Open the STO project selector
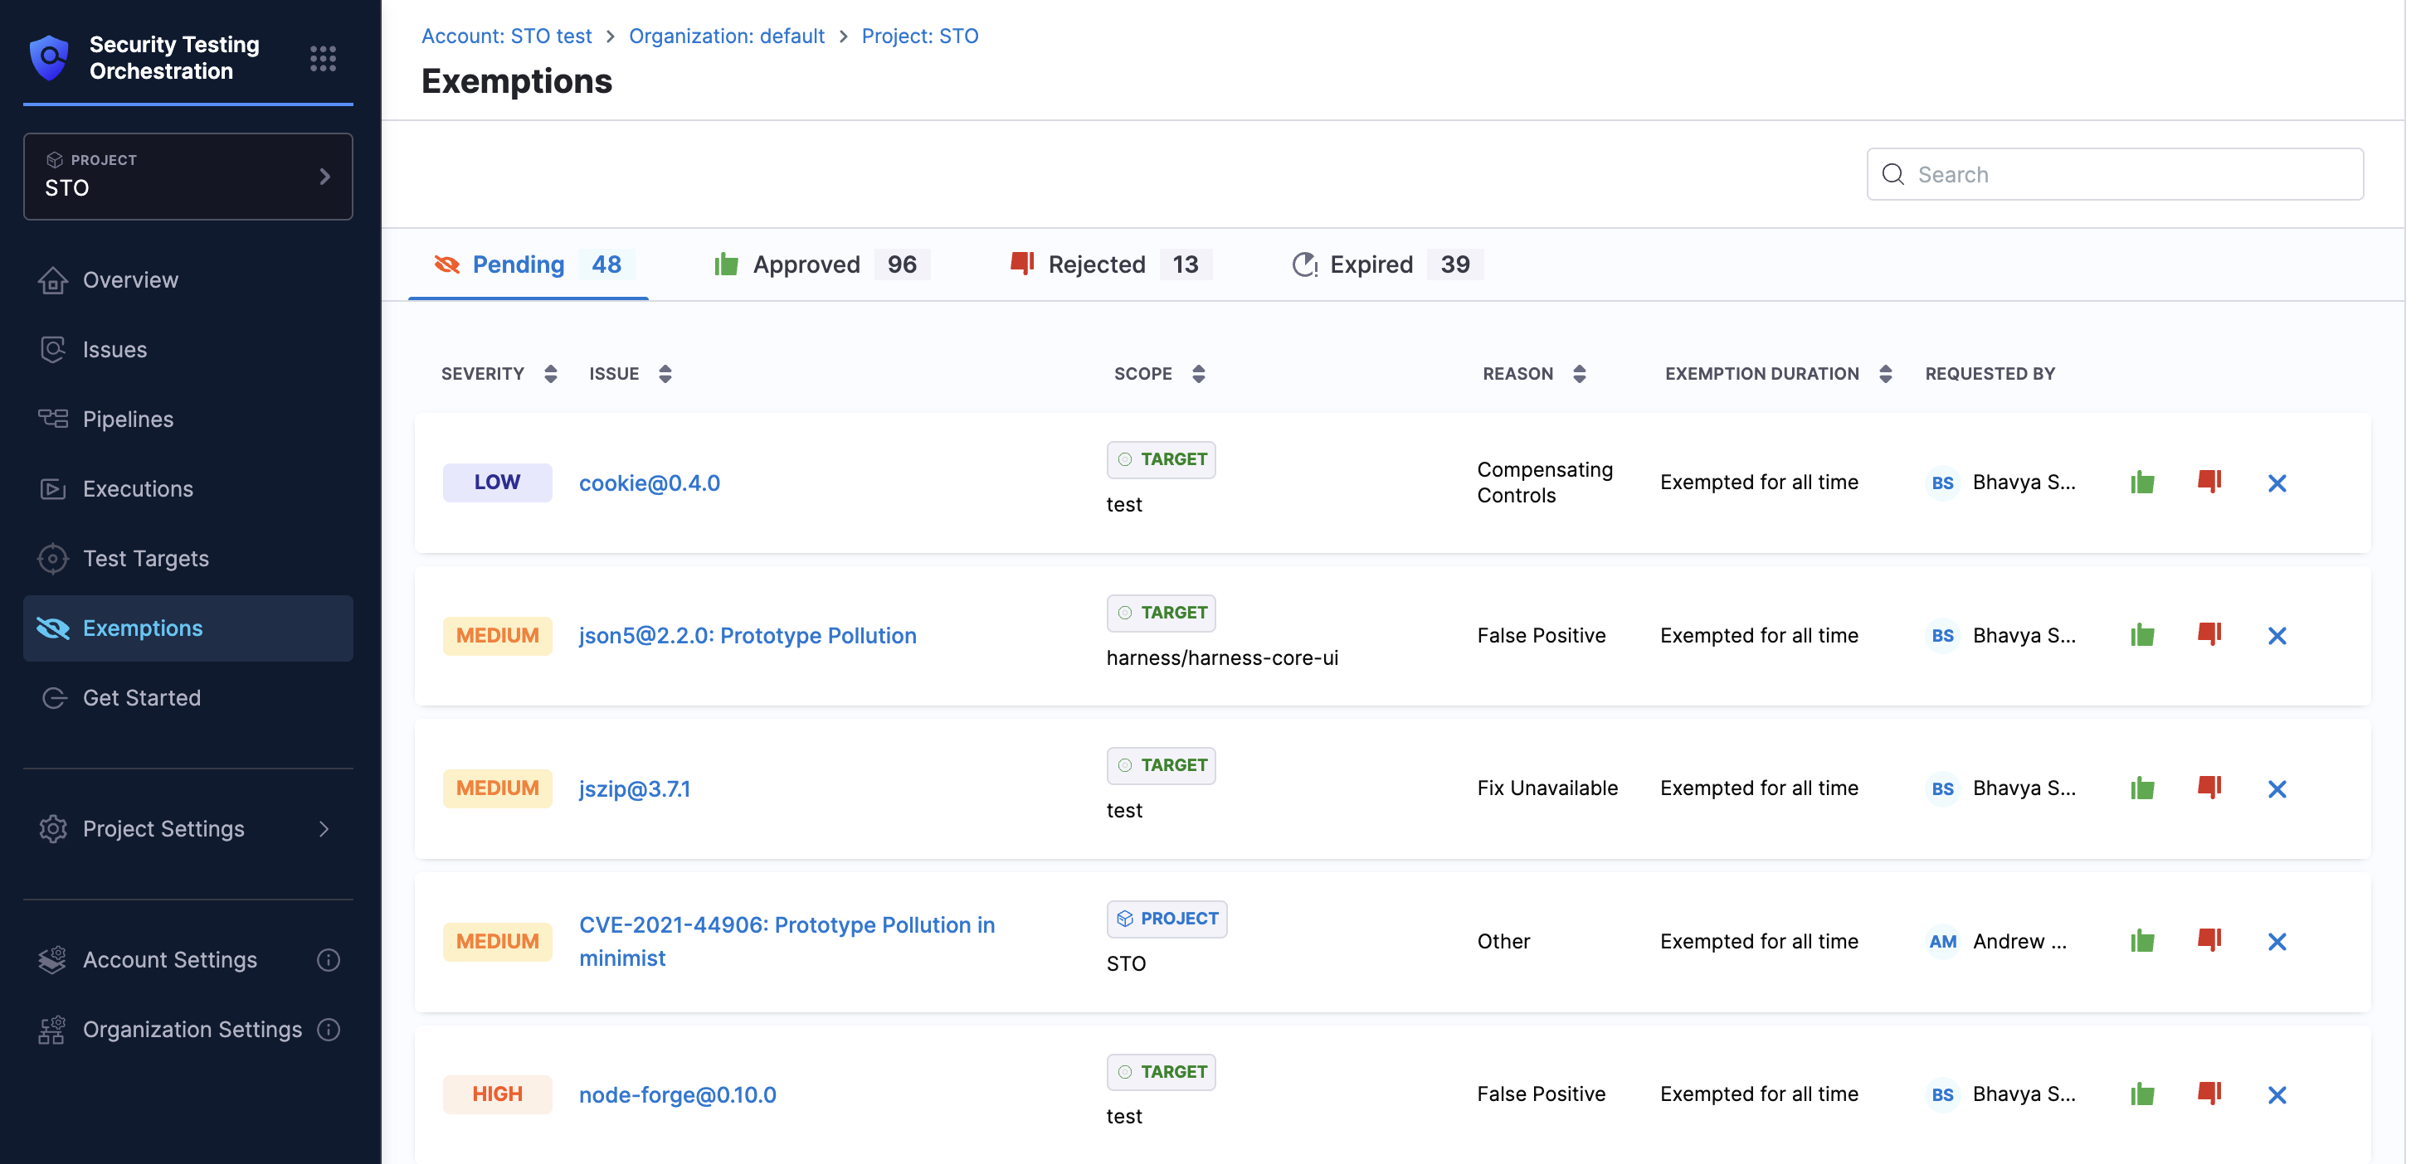The width and height of the screenshot is (2416, 1164). click(188, 177)
